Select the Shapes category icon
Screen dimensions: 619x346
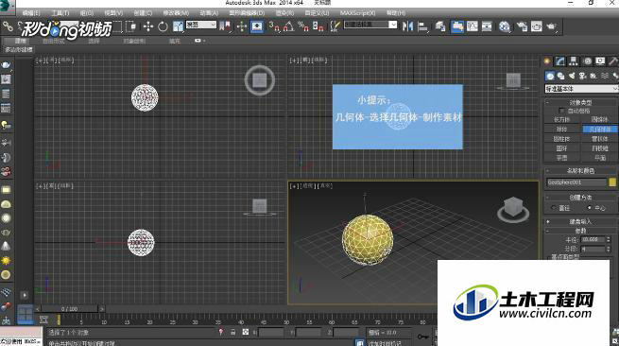point(561,76)
